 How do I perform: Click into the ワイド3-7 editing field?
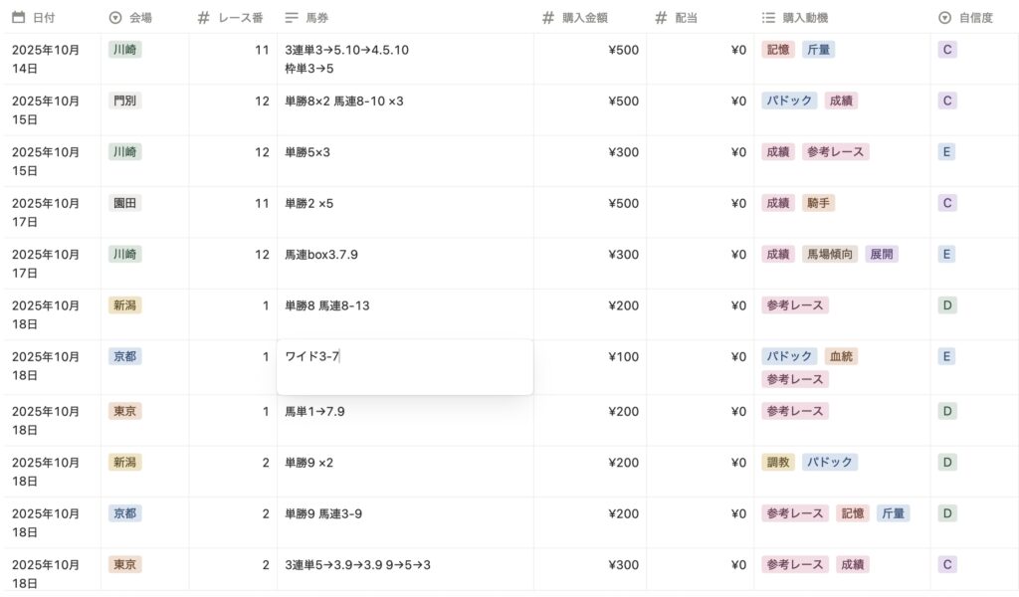tap(404, 366)
